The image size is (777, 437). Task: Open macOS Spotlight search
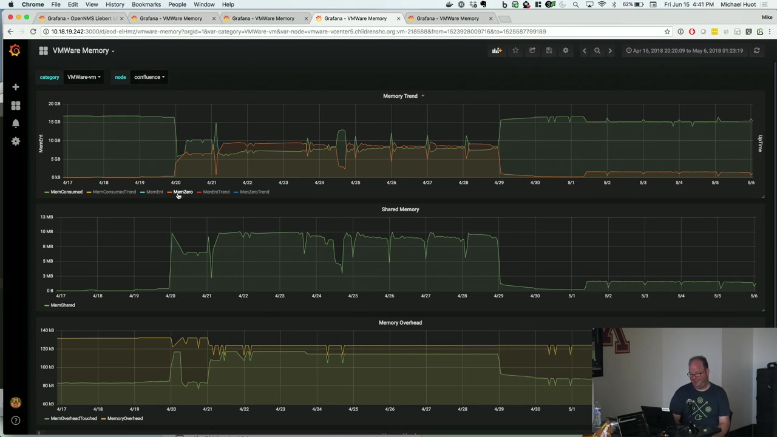pos(575,4)
